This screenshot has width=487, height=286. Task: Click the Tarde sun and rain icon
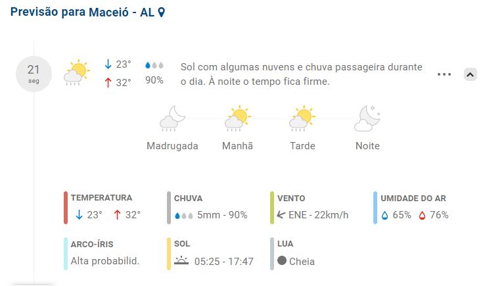click(302, 119)
